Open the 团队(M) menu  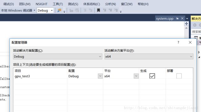click(x=25, y=4)
